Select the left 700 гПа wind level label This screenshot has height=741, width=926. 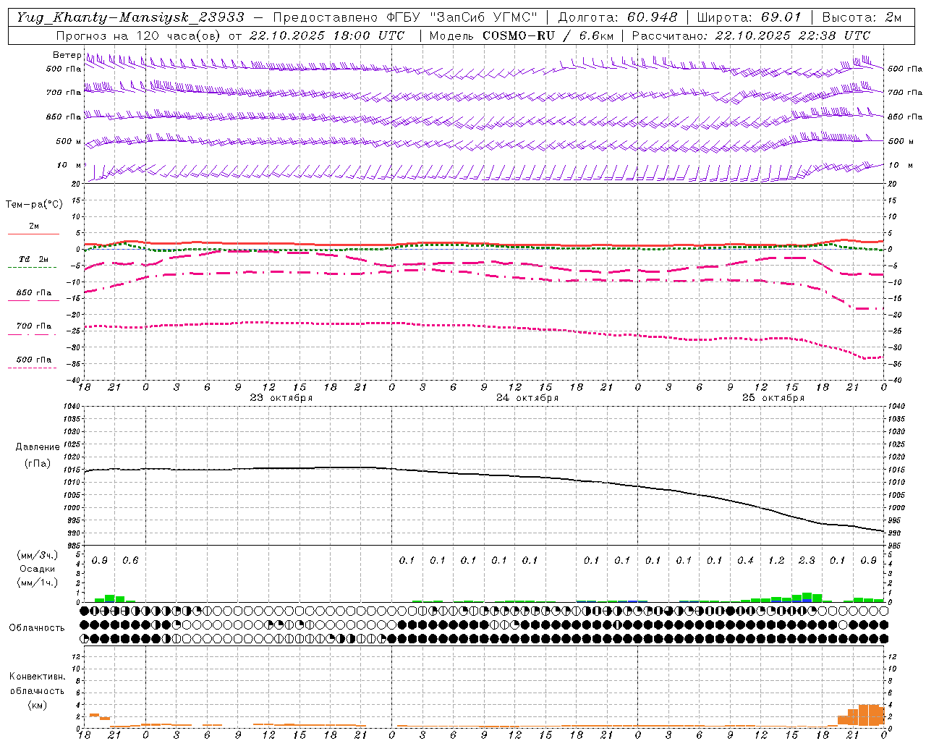coord(64,93)
